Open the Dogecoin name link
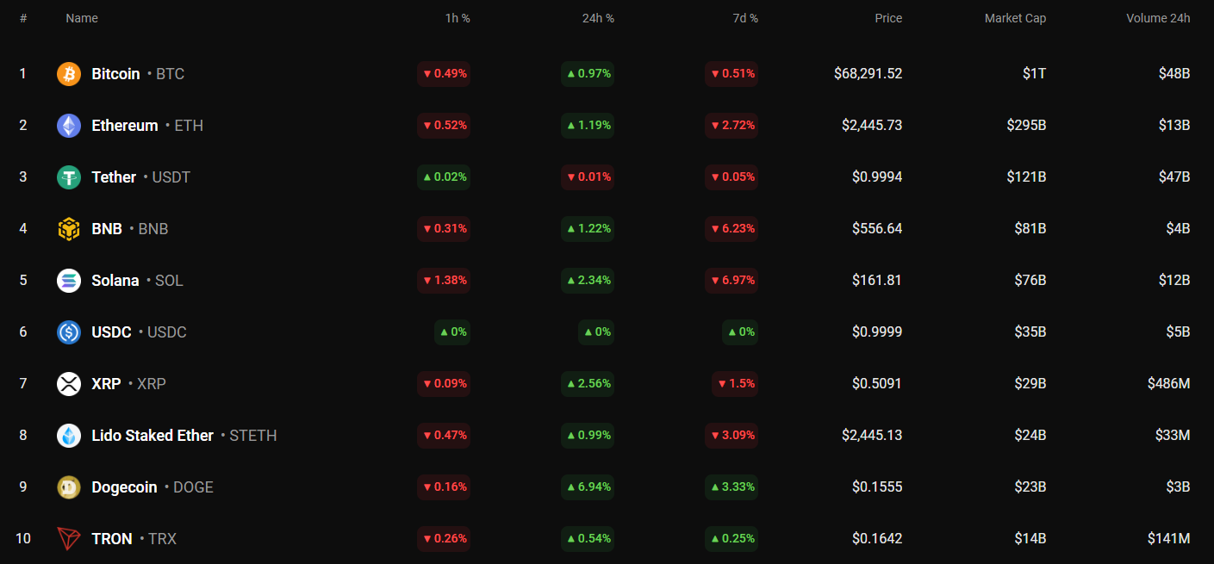Image resolution: width=1214 pixels, height=564 pixels. (x=124, y=487)
